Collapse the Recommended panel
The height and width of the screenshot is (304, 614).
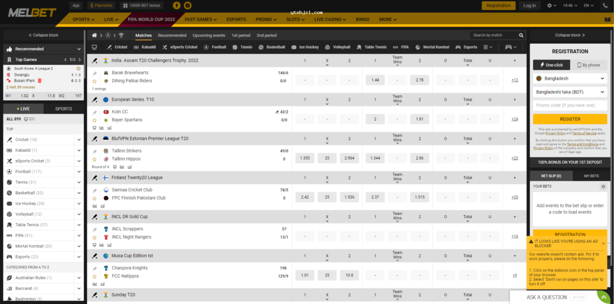click(x=79, y=49)
